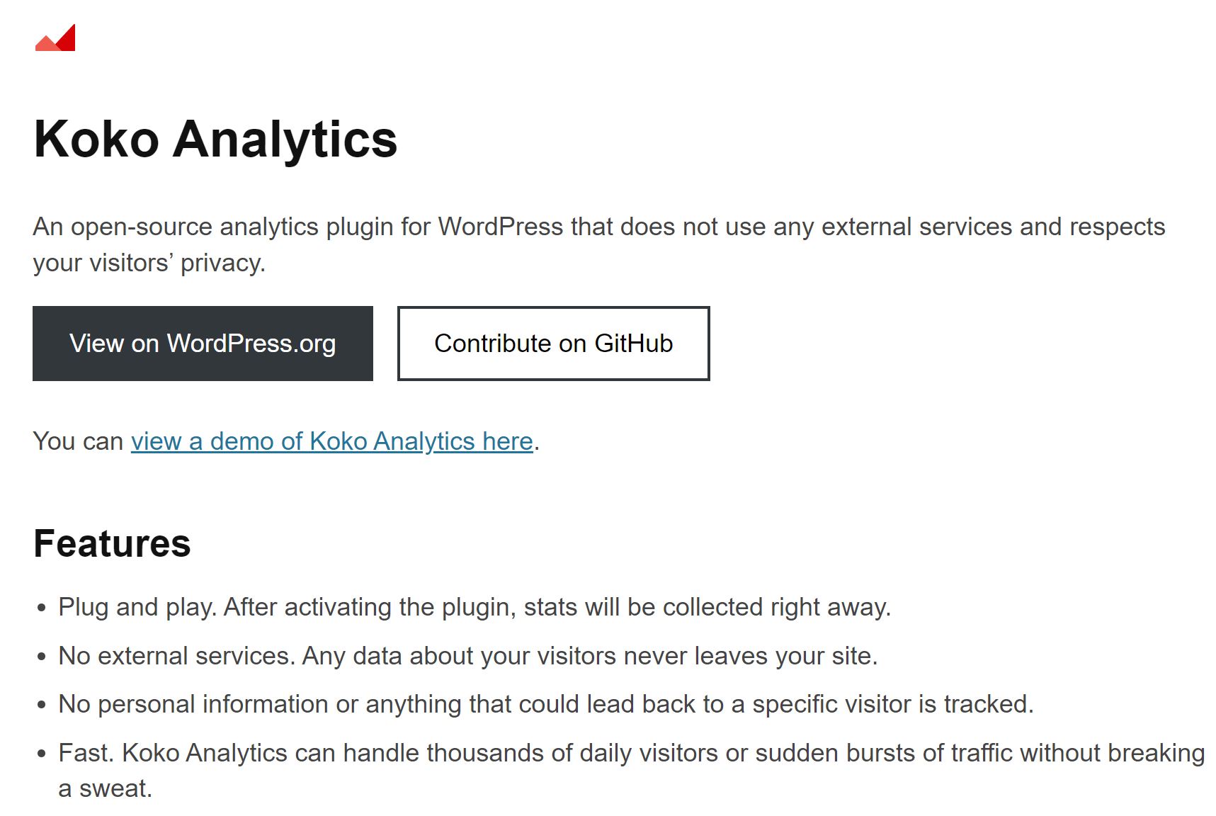Click the bullet before Plug and play

coord(42,608)
